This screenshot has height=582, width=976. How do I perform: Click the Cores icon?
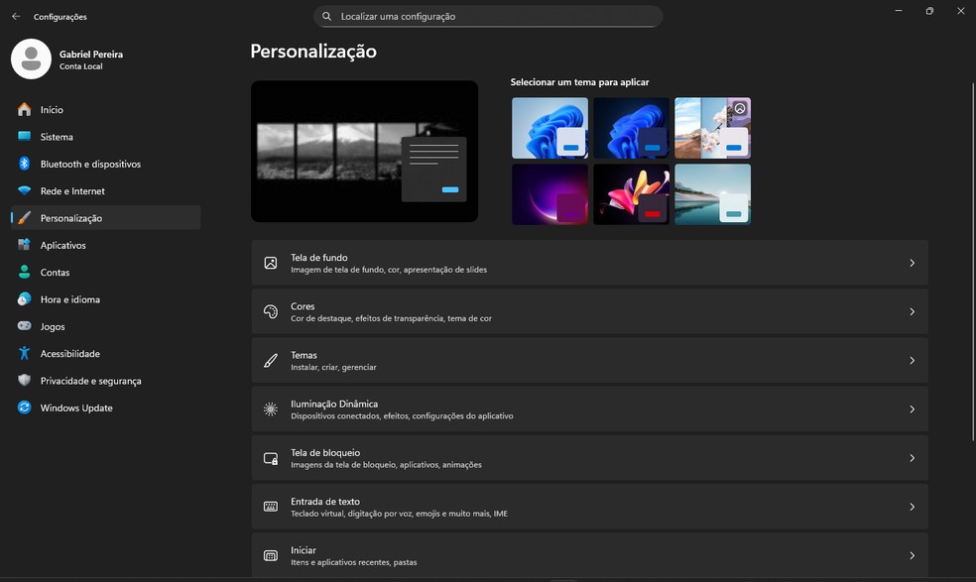click(270, 311)
